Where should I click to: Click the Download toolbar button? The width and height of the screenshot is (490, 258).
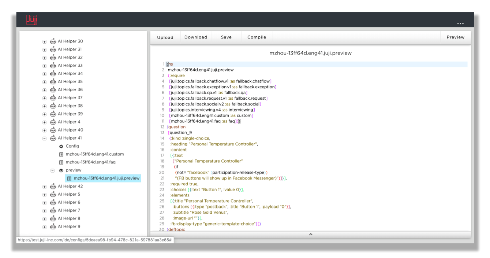(196, 37)
